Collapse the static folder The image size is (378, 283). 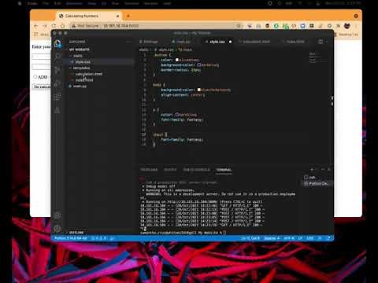77,56
